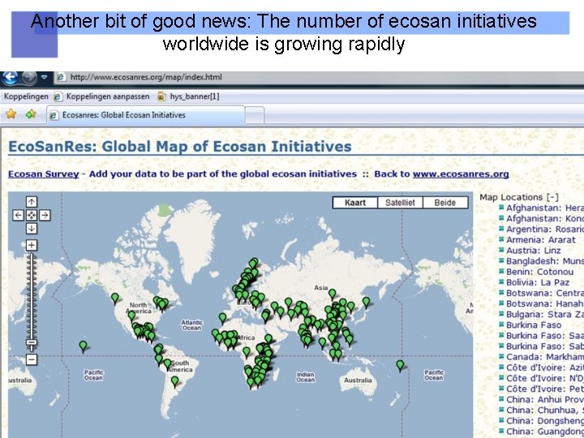
Task: Open the hys_banner[1] bookmark
Action: (x=189, y=97)
